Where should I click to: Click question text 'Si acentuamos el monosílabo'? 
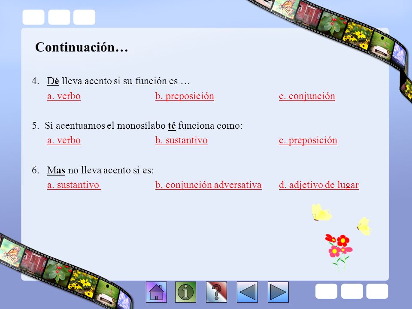[x=105, y=126]
